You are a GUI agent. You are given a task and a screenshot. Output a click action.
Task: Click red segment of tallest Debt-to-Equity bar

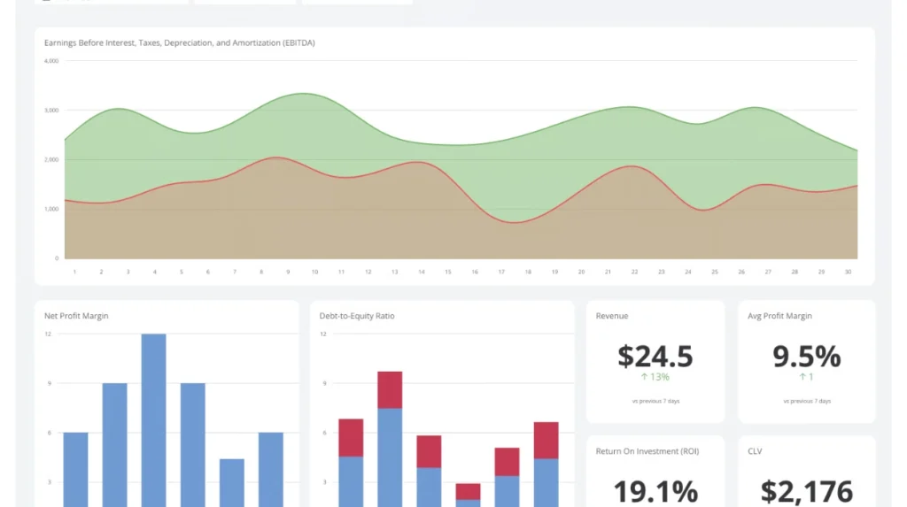(x=390, y=389)
